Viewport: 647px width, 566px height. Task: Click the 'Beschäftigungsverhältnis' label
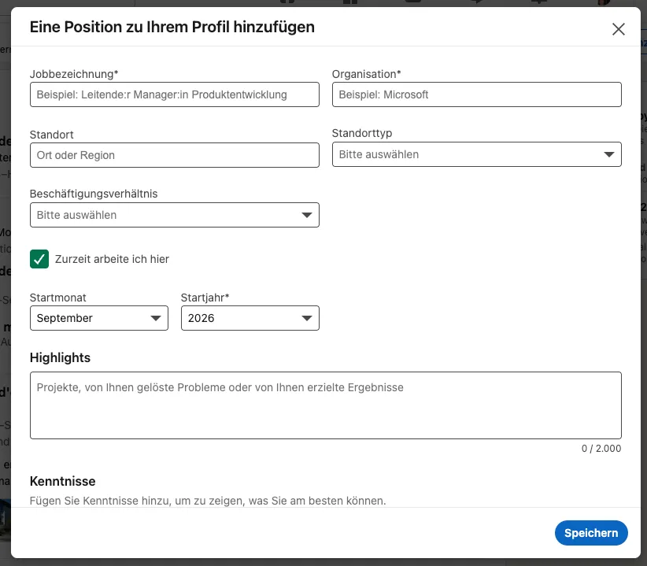(x=94, y=194)
